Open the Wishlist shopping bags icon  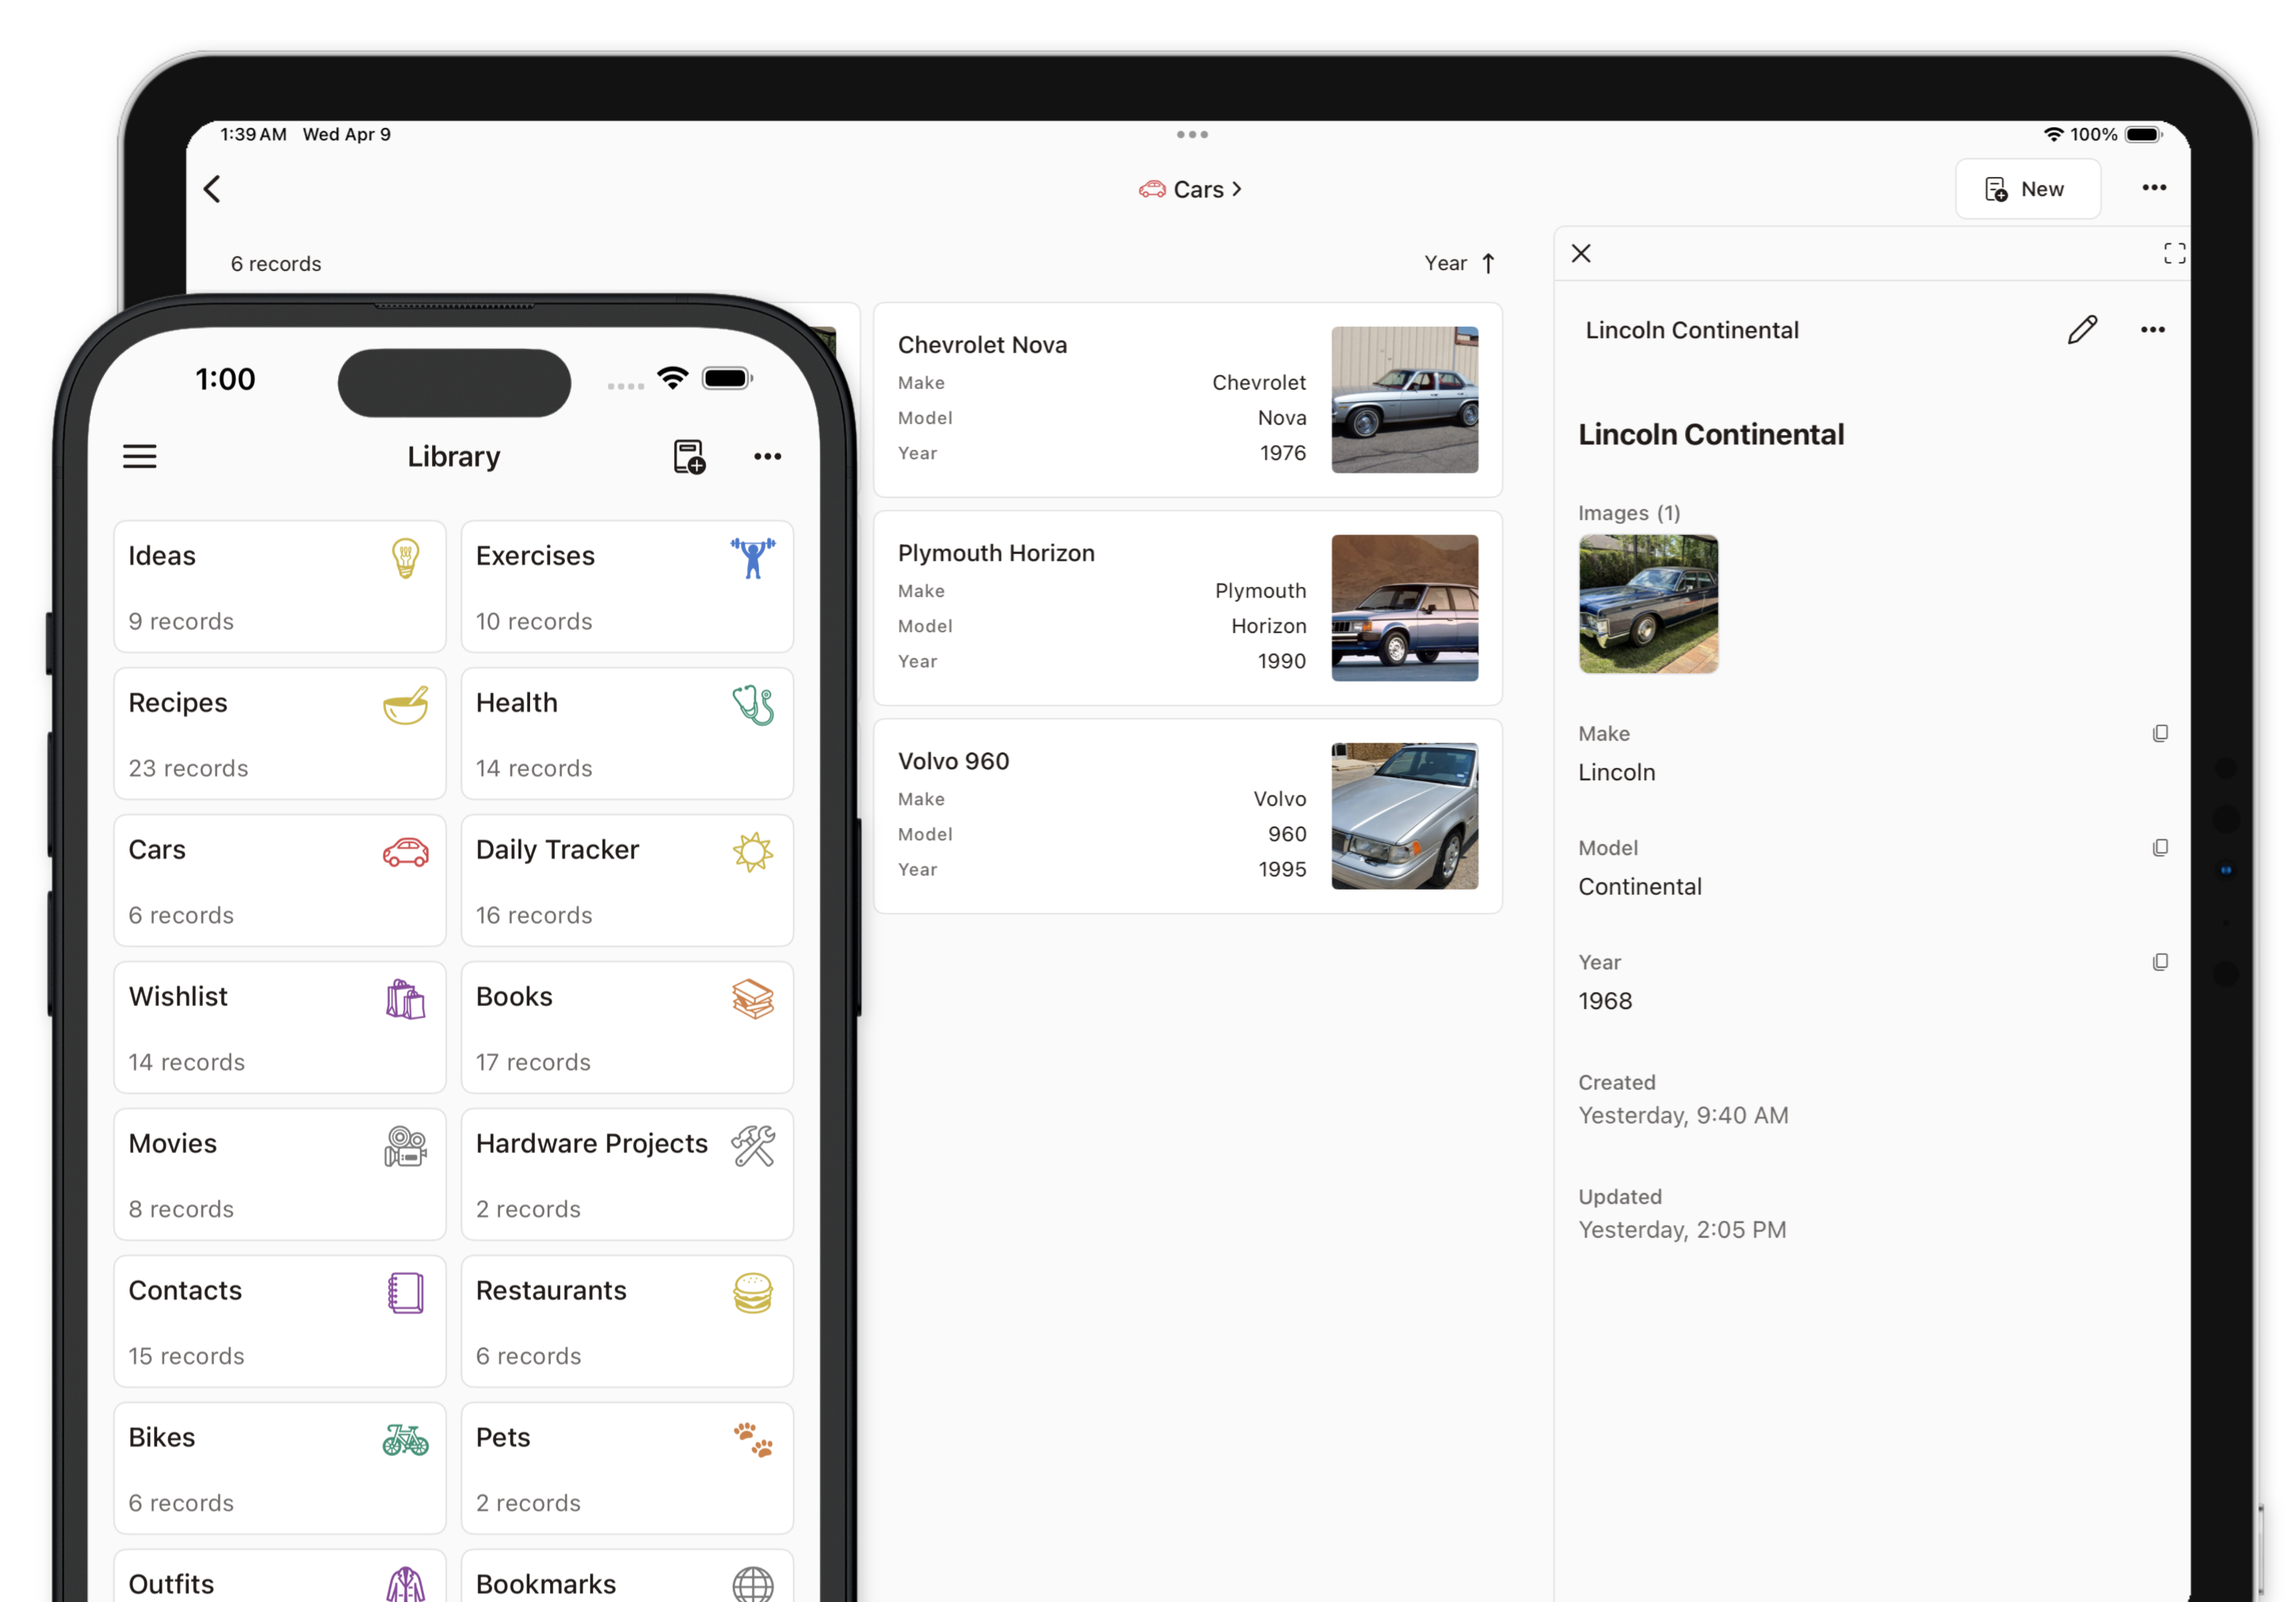coord(405,998)
